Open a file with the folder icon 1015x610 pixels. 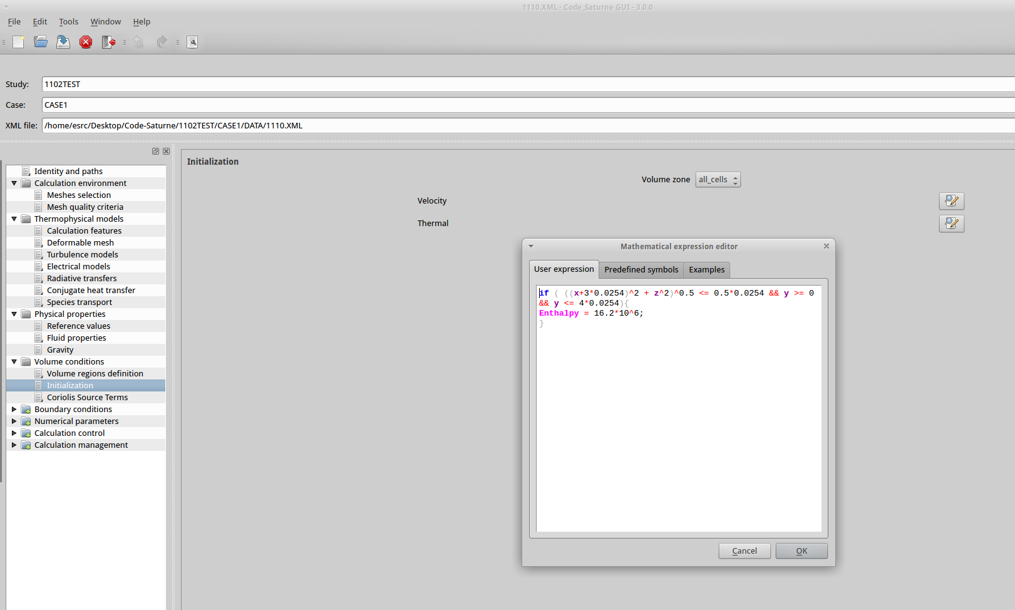click(x=41, y=42)
